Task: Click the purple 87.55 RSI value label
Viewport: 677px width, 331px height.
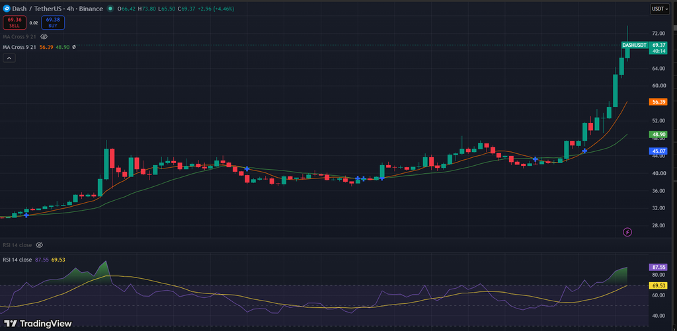Action: pyautogui.click(x=658, y=267)
